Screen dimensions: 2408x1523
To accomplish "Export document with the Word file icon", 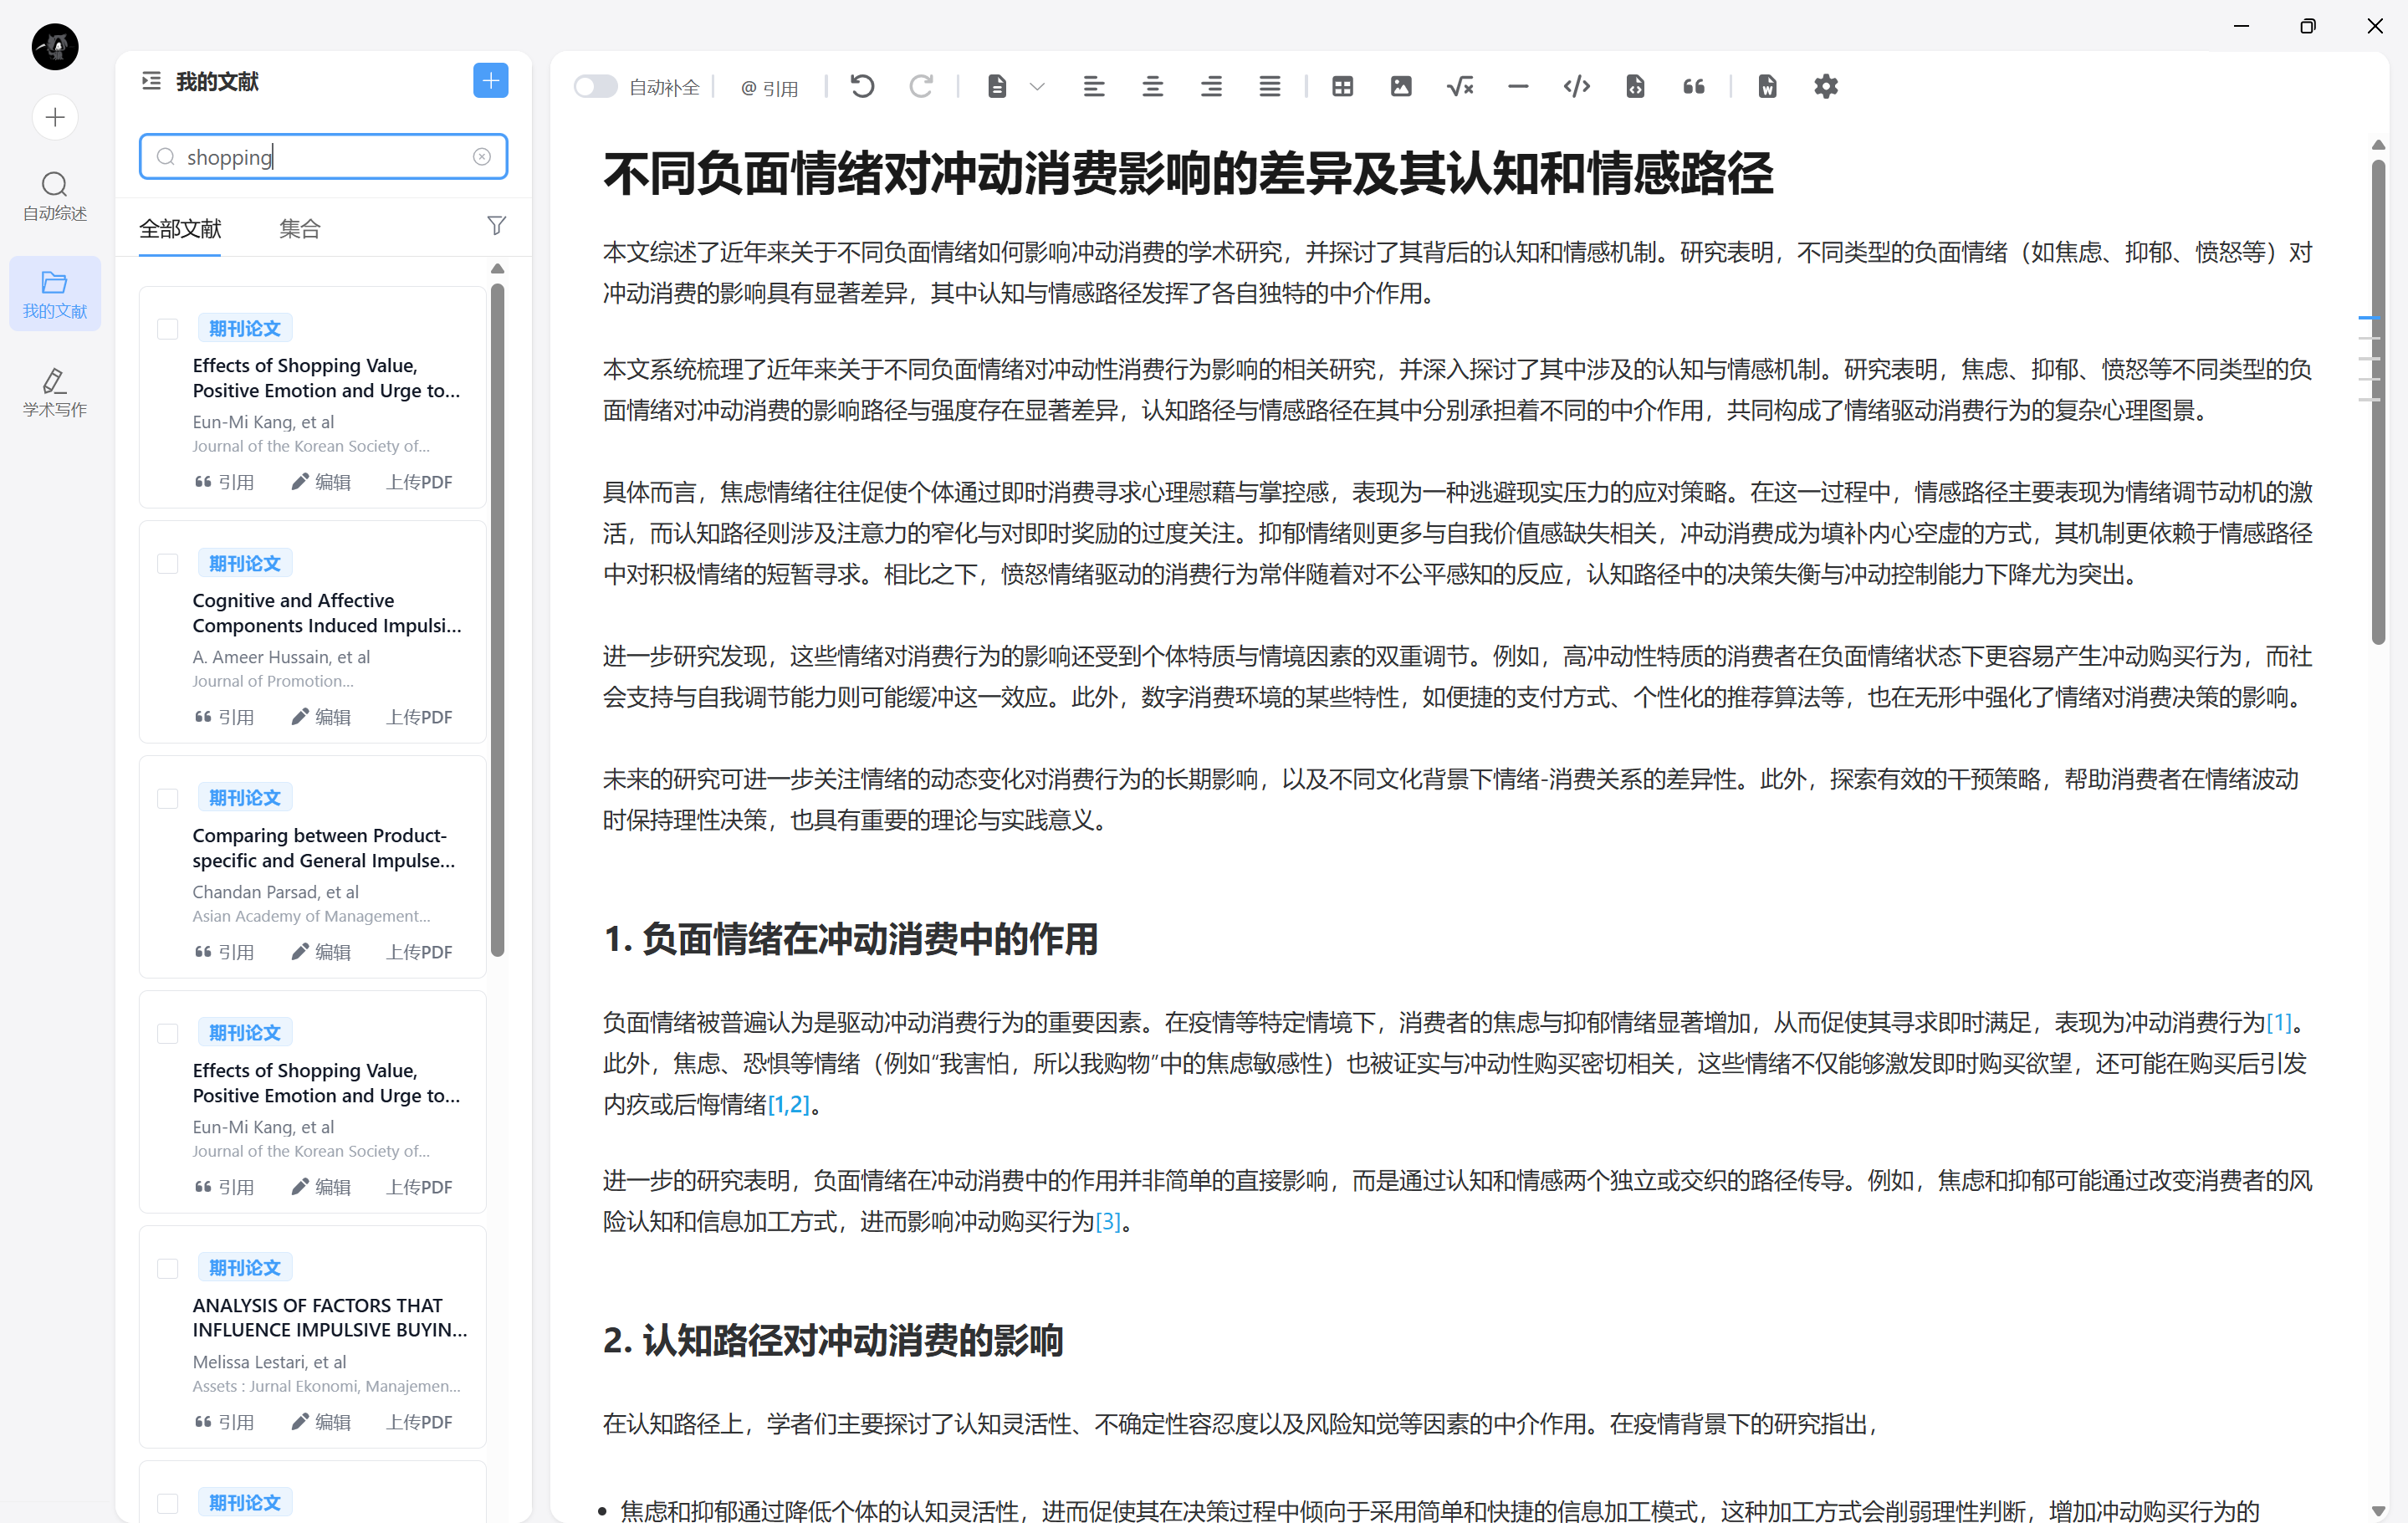I will (1766, 86).
